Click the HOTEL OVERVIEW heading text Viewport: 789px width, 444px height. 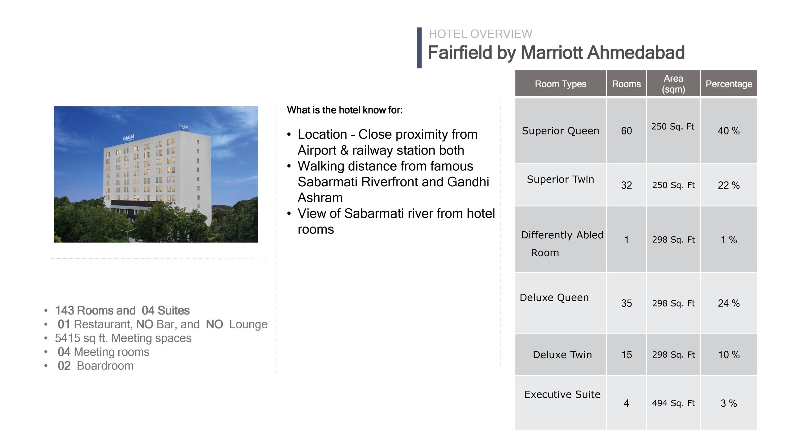(x=480, y=34)
